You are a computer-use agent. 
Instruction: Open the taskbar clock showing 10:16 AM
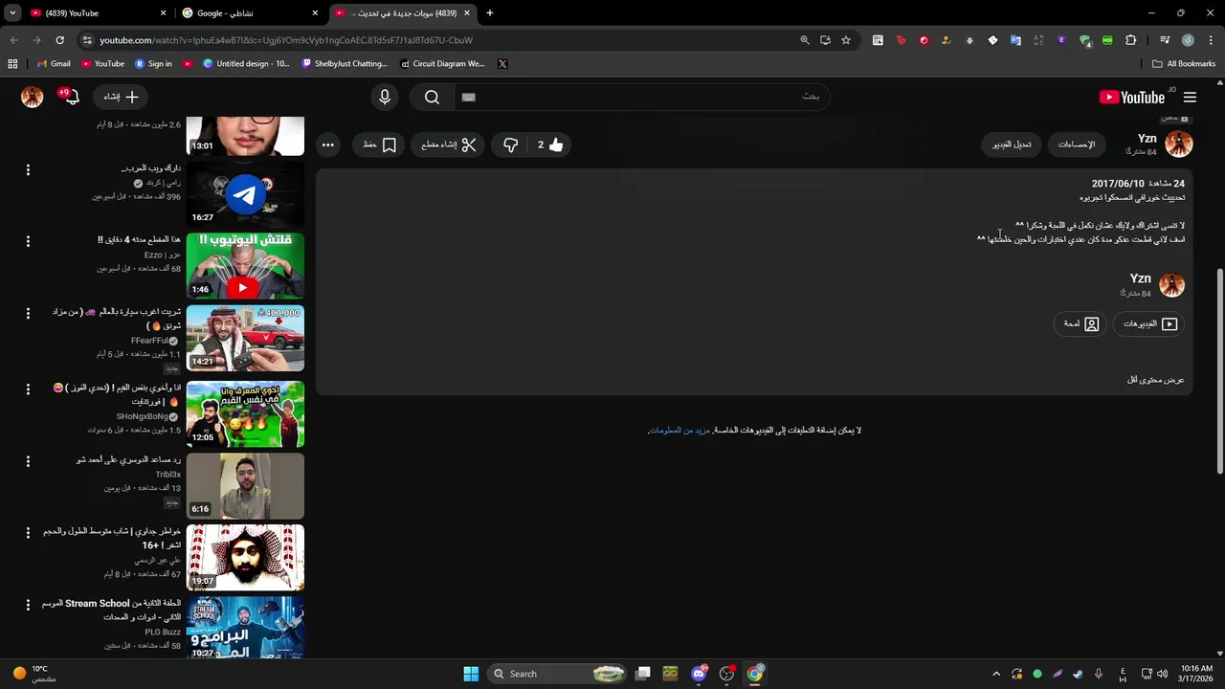pos(1196,674)
